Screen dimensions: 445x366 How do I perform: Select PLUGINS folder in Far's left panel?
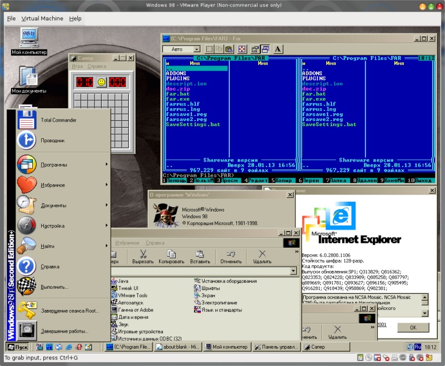(x=177, y=78)
